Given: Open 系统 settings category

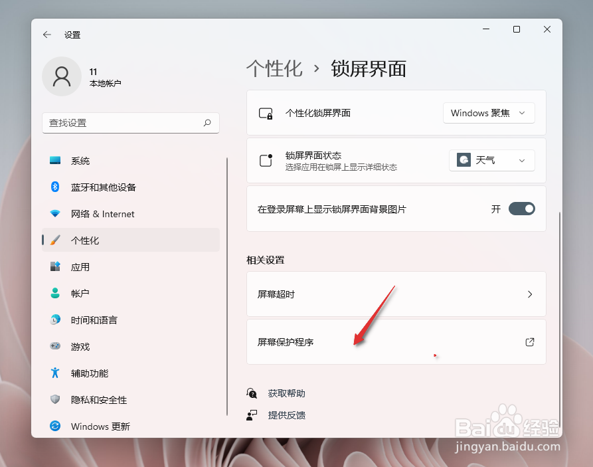Looking at the screenshot, I should 130,161.
